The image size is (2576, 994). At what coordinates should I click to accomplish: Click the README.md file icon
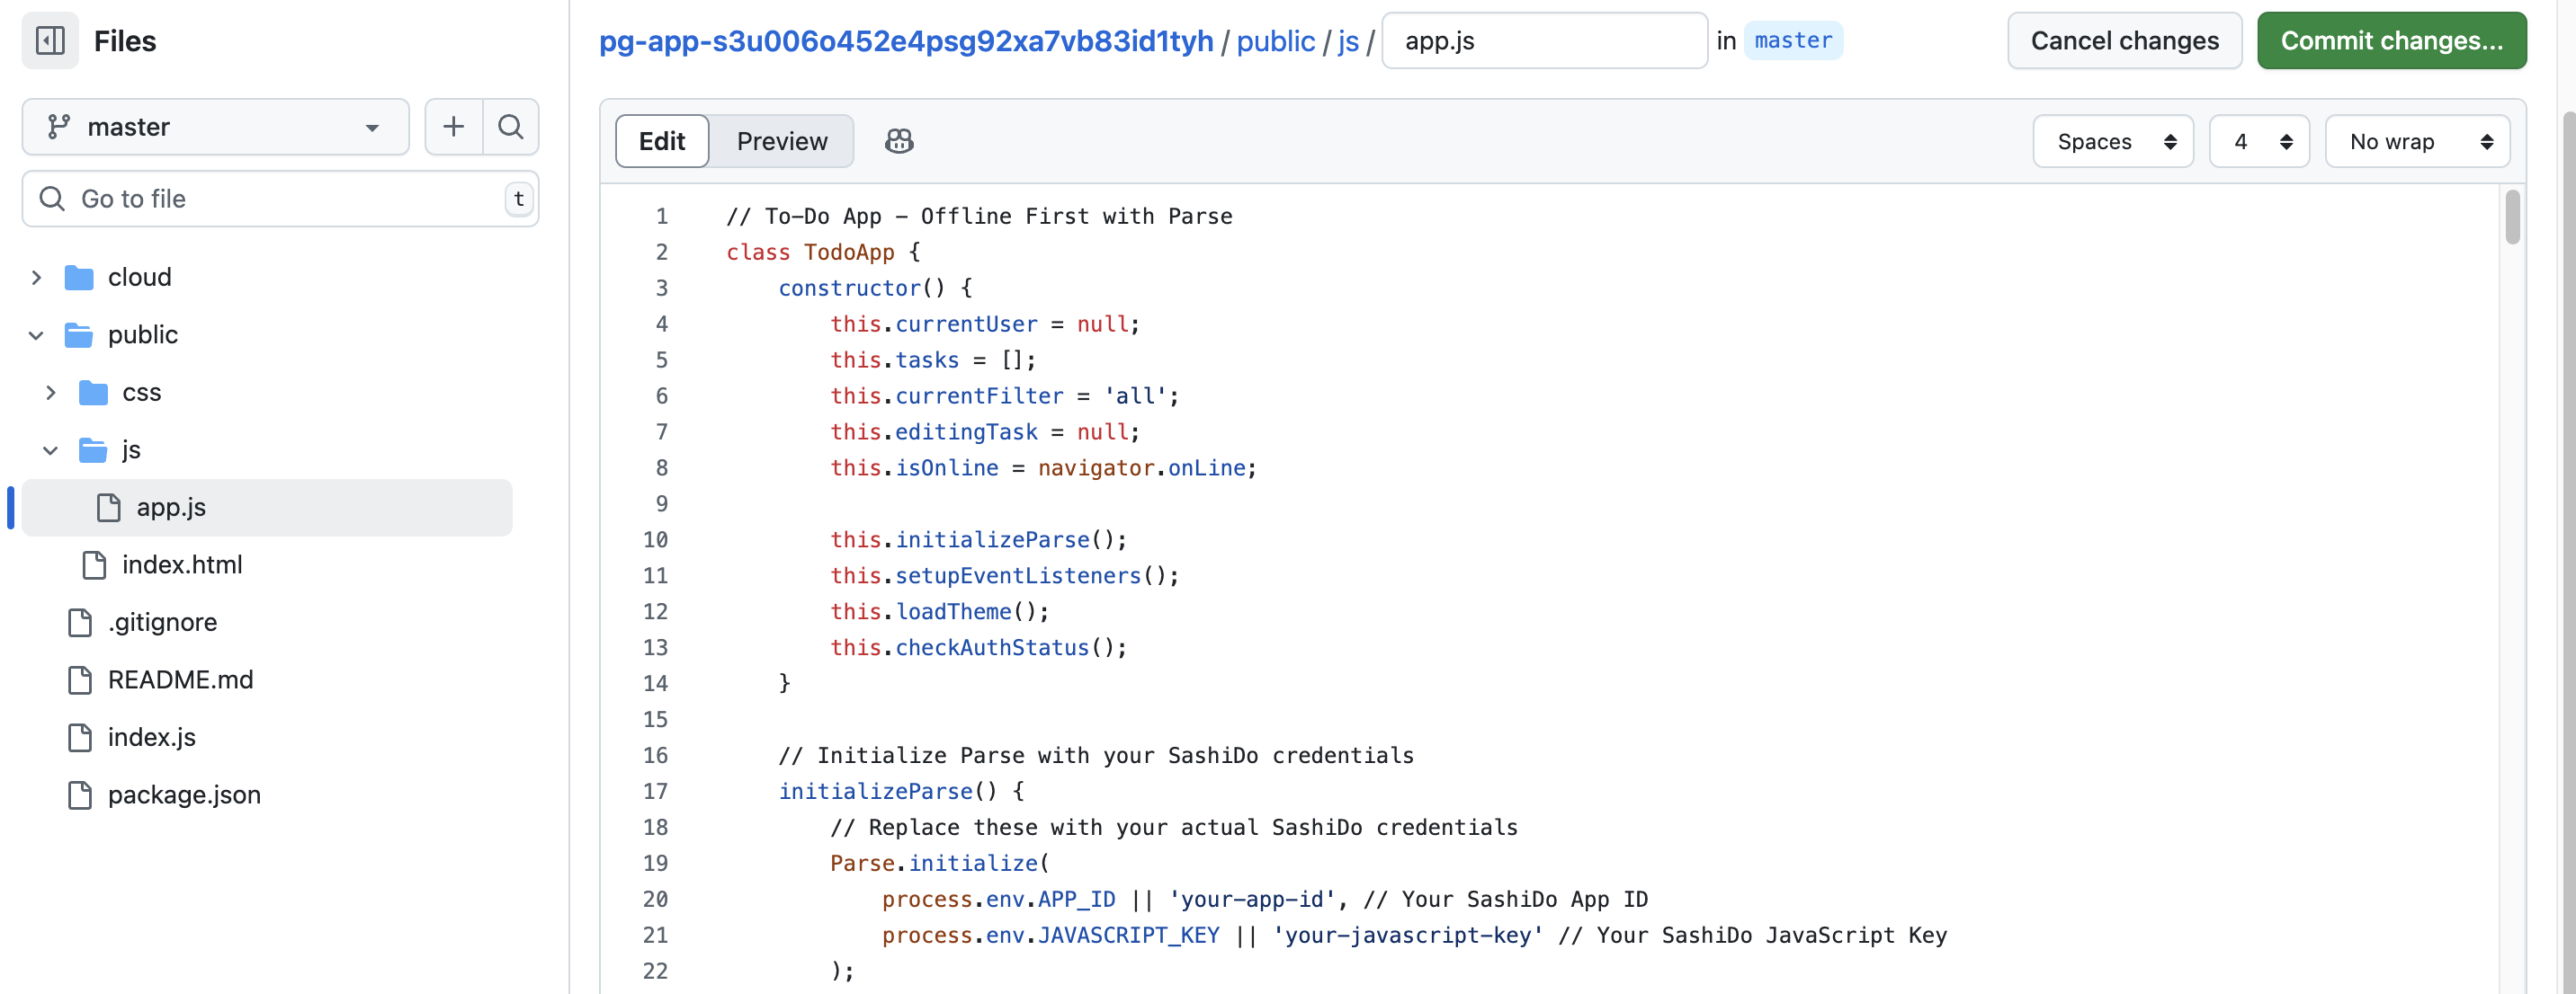click(80, 679)
